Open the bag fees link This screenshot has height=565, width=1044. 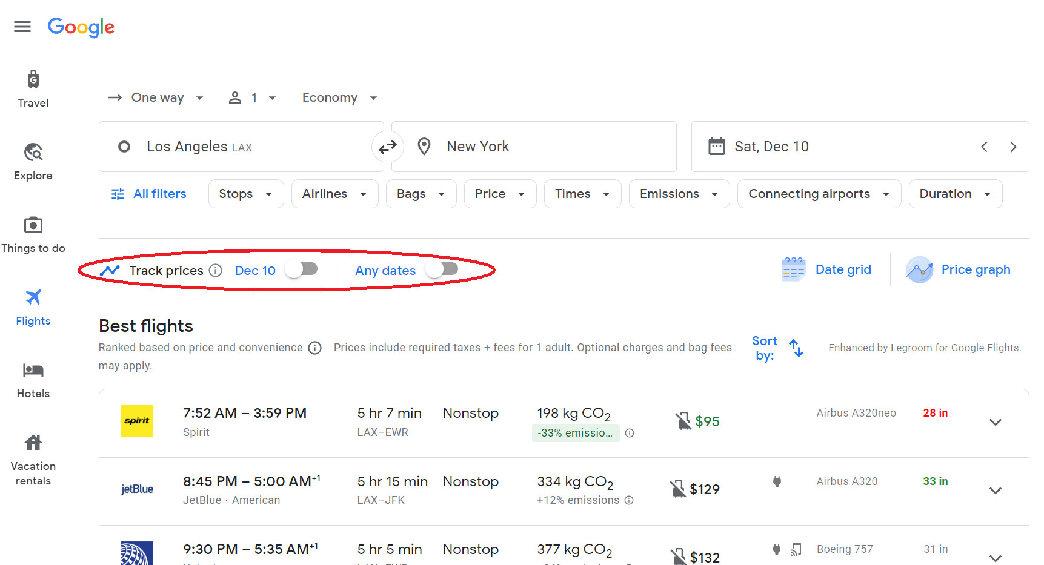[710, 348]
